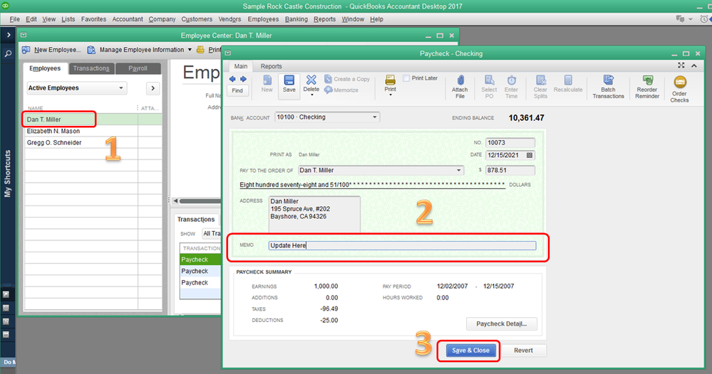Expand the My Shortcuts sidebar arrow
712x374 pixels.
[8, 35]
